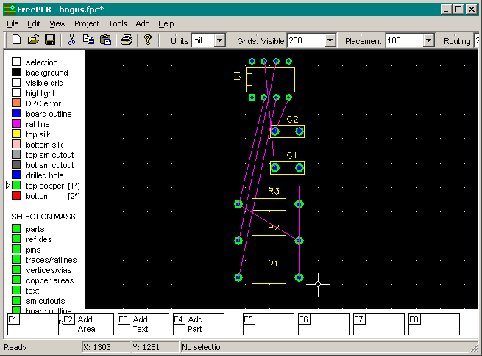Select the U1 chip outline on the board
Image resolution: width=482 pixels, height=356 pixels.
click(270, 79)
